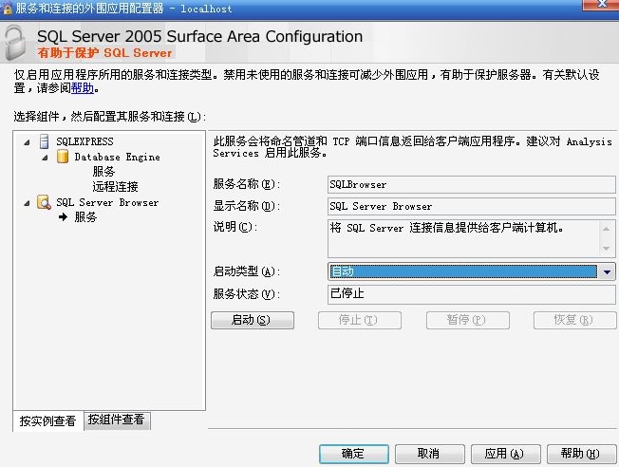Open help with 帮助(H) button

(x=581, y=454)
